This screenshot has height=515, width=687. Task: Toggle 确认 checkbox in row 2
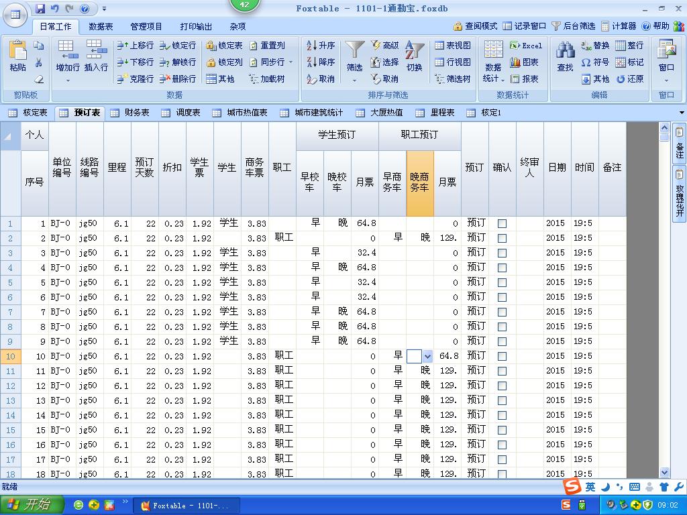click(x=502, y=238)
